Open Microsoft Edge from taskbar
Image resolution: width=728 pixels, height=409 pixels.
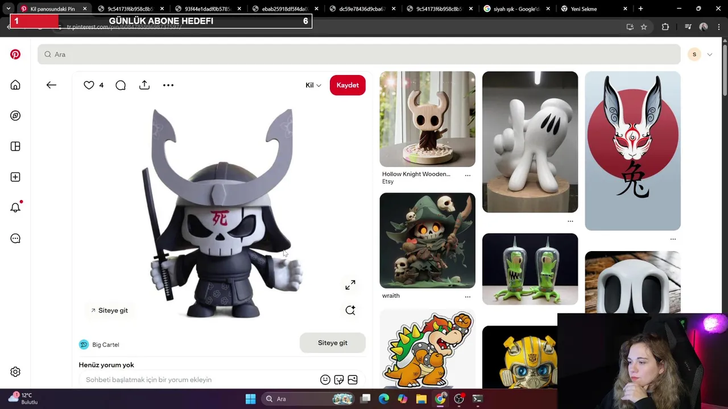tap(384, 399)
